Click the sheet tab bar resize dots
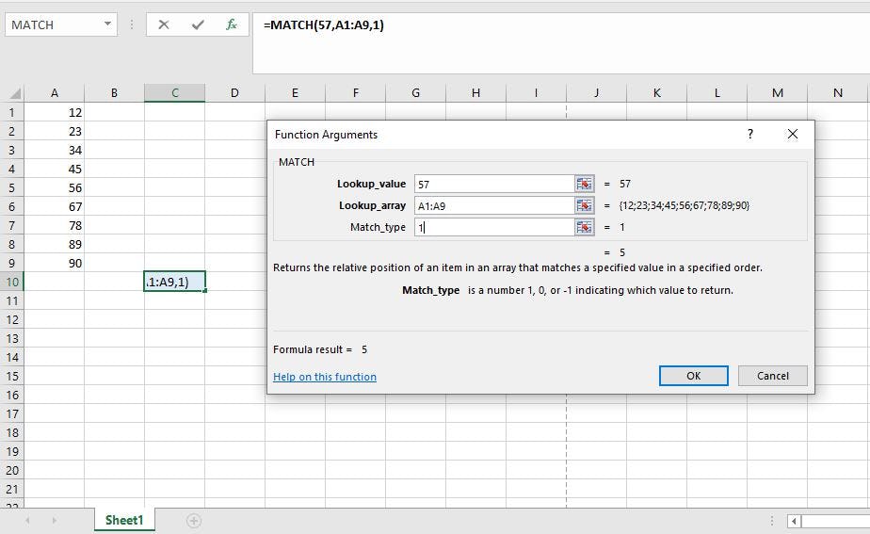 coord(772,521)
